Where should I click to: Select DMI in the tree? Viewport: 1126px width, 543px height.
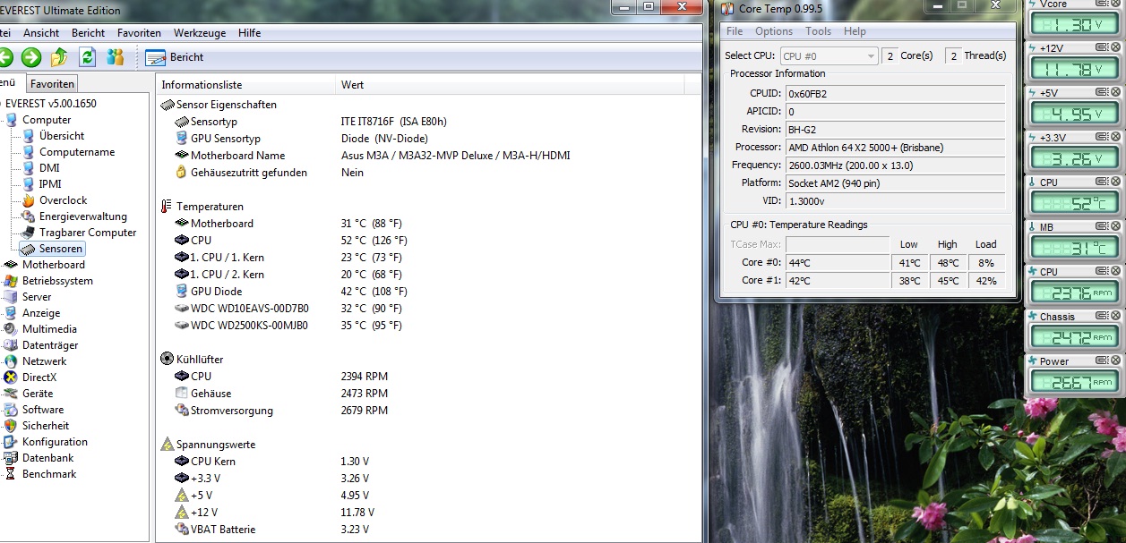(x=40, y=168)
